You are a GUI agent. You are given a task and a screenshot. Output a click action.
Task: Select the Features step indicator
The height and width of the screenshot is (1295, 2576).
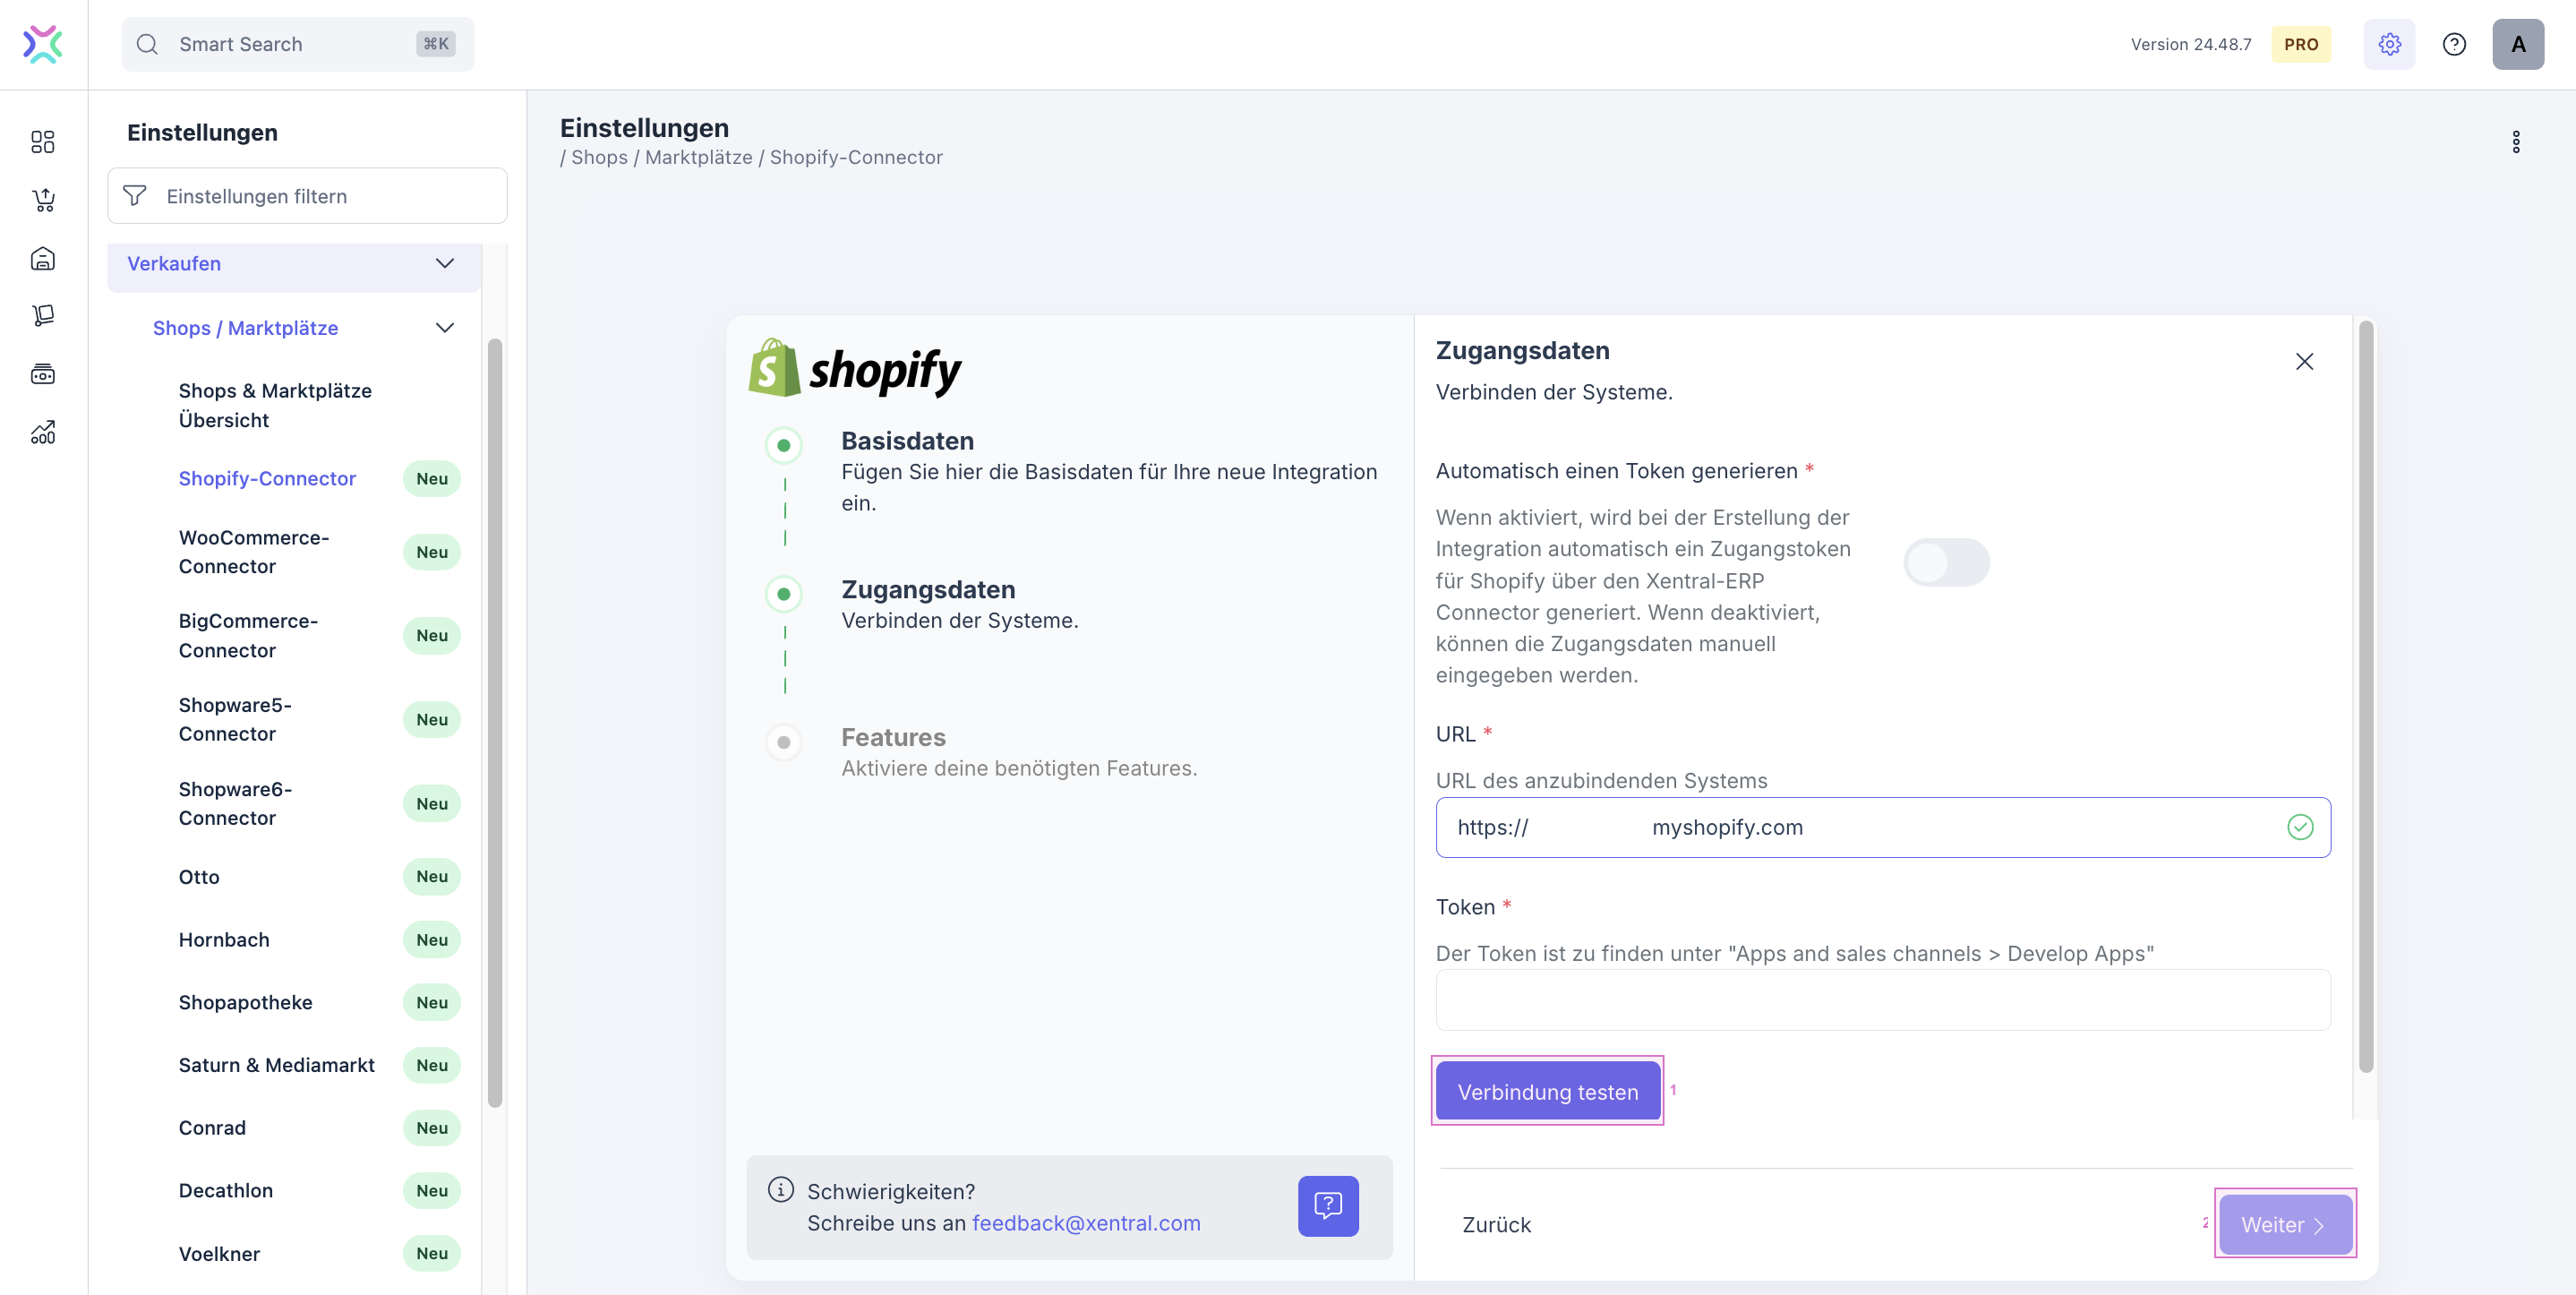(784, 742)
